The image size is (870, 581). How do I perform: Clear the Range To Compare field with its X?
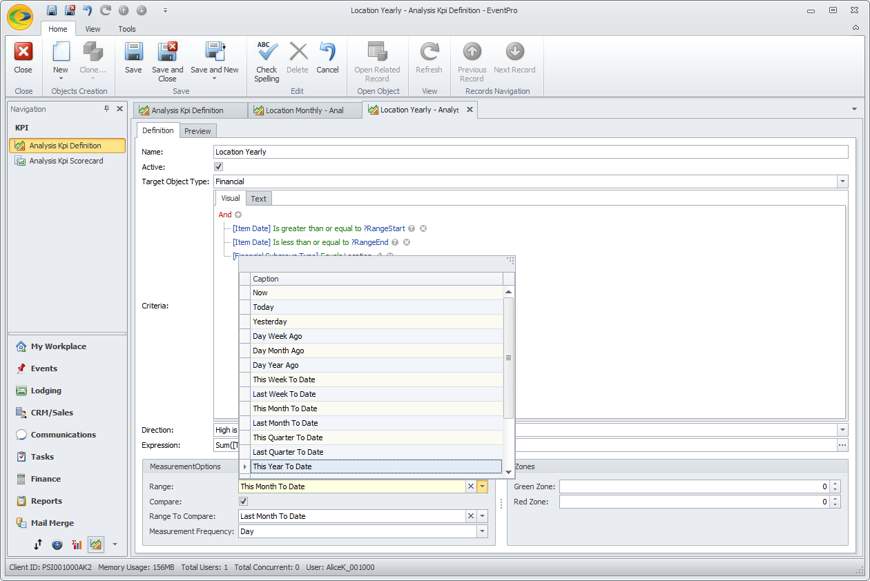pyautogui.click(x=471, y=516)
